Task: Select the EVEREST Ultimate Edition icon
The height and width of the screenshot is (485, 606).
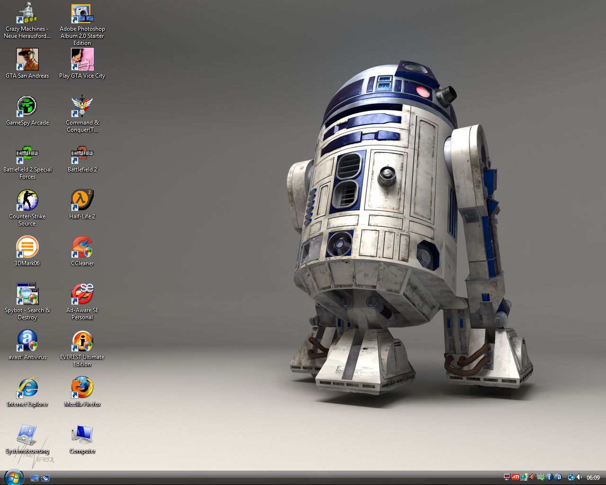Action: point(82,349)
